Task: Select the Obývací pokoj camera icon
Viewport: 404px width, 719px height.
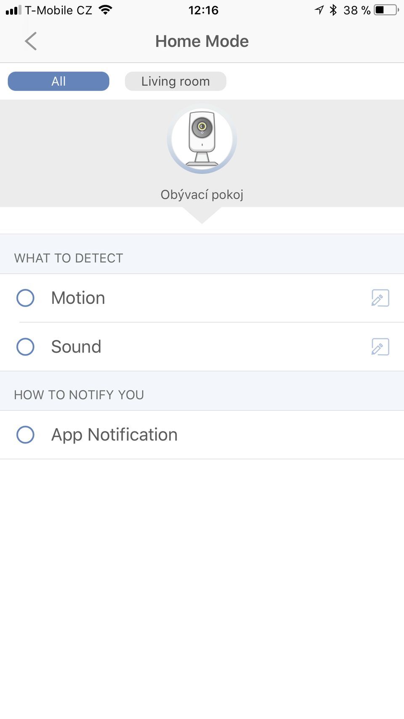Action: click(x=202, y=139)
